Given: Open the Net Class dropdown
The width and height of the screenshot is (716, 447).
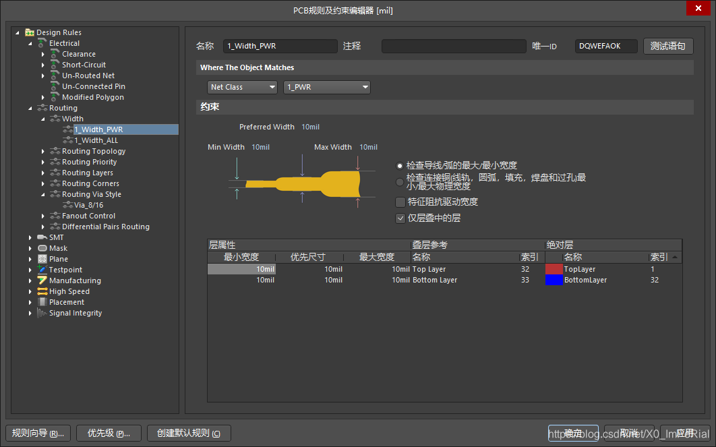Looking at the screenshot, I should [243, 87].
